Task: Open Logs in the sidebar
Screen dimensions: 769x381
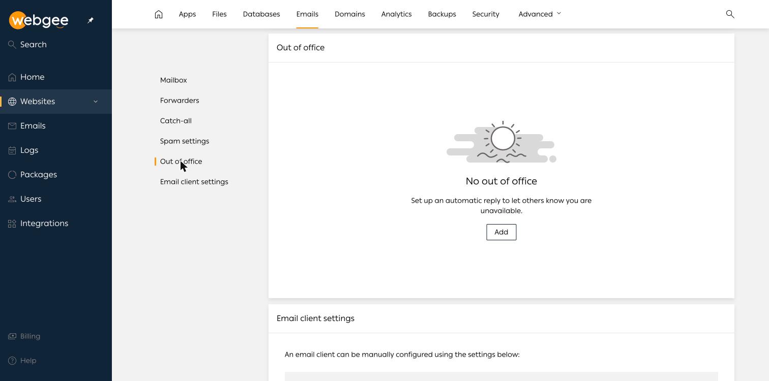Action: tap(29, 150)
